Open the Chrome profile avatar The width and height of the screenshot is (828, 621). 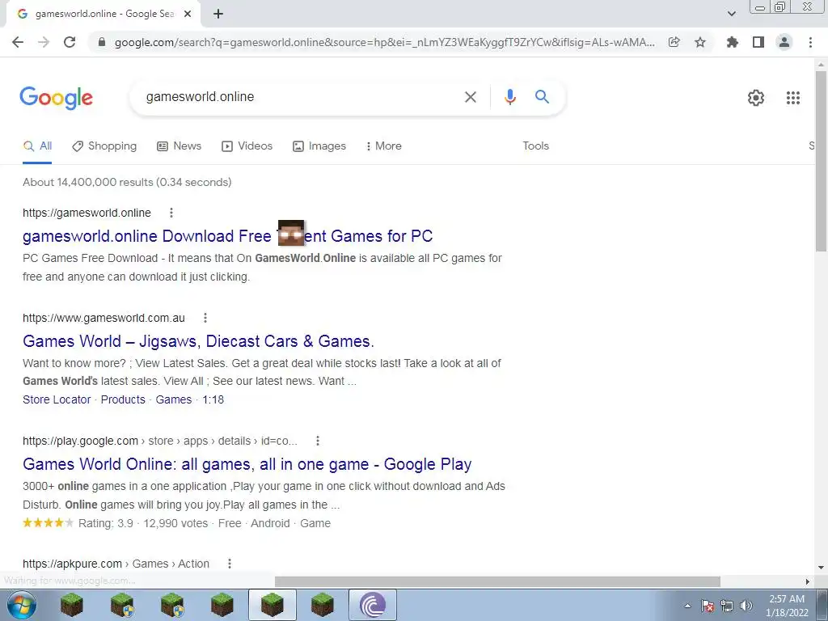[x=784, y=42]
